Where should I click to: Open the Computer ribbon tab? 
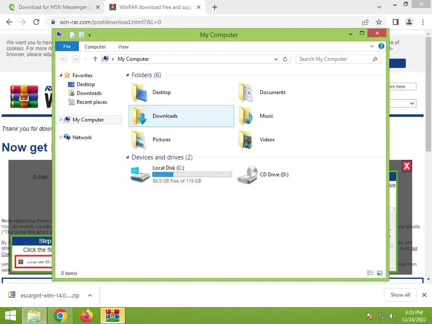click(x=95, y=47)
